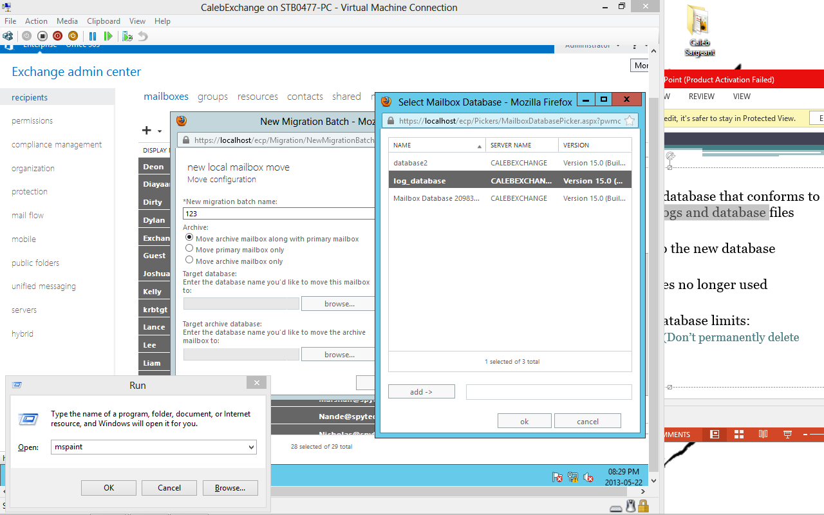Click OK in the Run dialog

point(109,488)
